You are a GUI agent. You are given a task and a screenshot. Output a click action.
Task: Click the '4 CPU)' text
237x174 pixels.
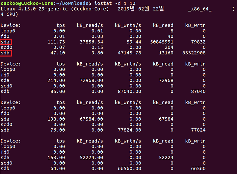9,14
